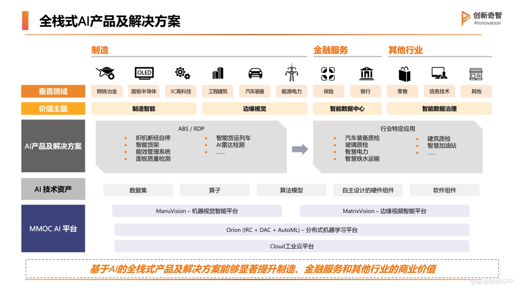Select the 织机断经自停 bullet

[153, 138]
